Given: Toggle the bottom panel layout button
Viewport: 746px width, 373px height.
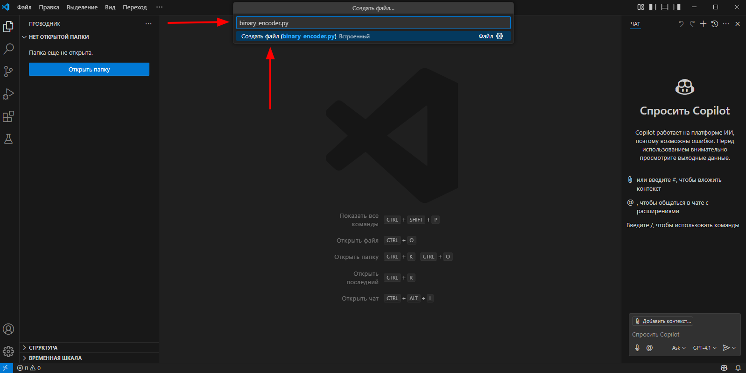Looking at the screenshot, I should coord(665,7).
